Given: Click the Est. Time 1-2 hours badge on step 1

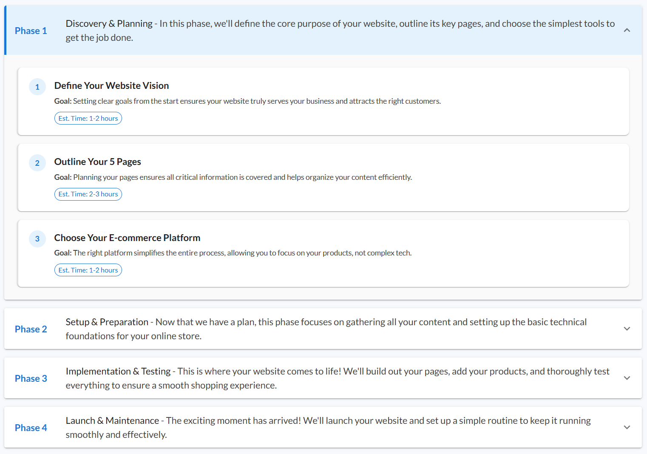Looking at the screenshot, I should 88,118.
